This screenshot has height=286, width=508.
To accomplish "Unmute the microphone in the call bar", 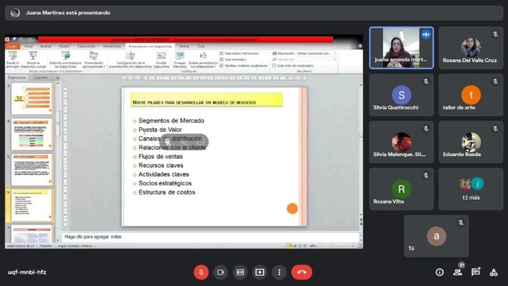I will (201, 272).
